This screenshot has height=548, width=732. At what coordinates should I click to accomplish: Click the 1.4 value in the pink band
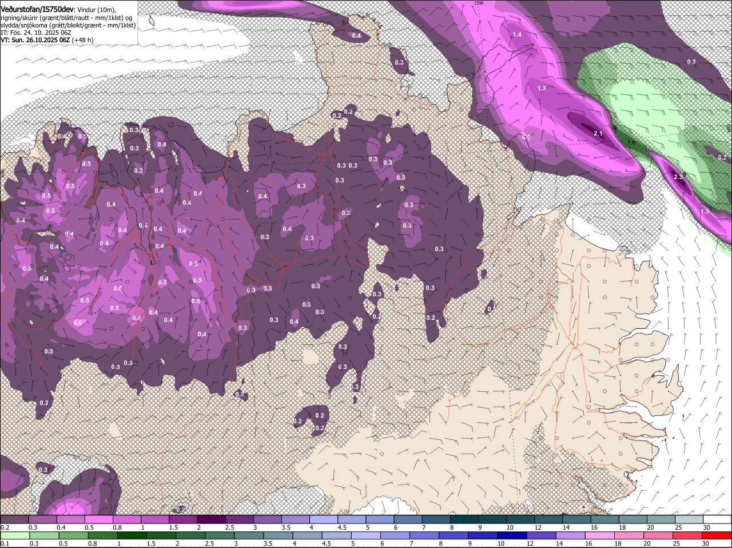coord(517,35)
